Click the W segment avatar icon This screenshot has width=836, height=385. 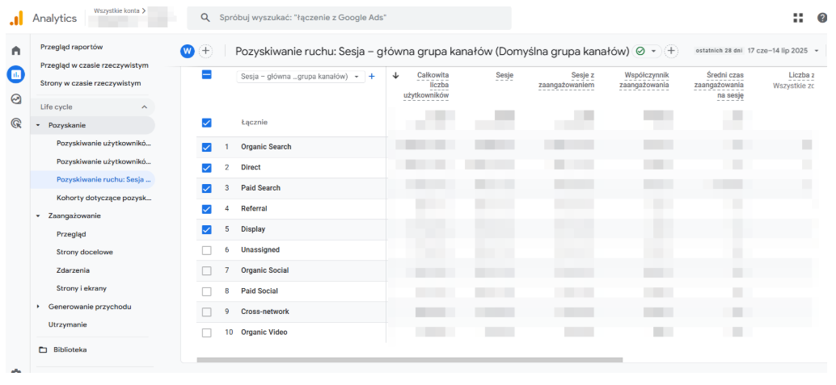tap(187, 51)
